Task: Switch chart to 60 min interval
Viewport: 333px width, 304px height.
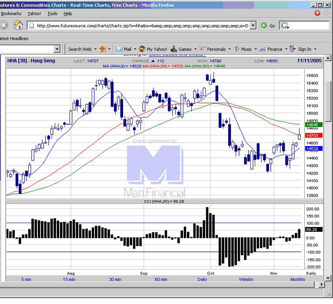Action: (x=161, y=279)
